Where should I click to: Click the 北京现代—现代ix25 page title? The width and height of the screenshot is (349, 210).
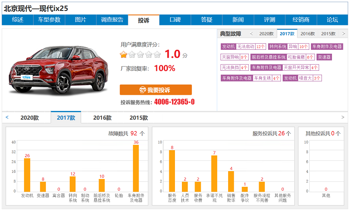coord(36,8)
